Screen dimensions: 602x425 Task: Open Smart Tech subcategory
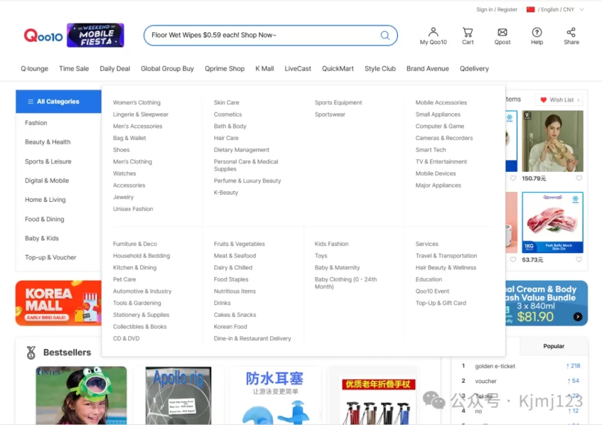click(x=431, y=150)
